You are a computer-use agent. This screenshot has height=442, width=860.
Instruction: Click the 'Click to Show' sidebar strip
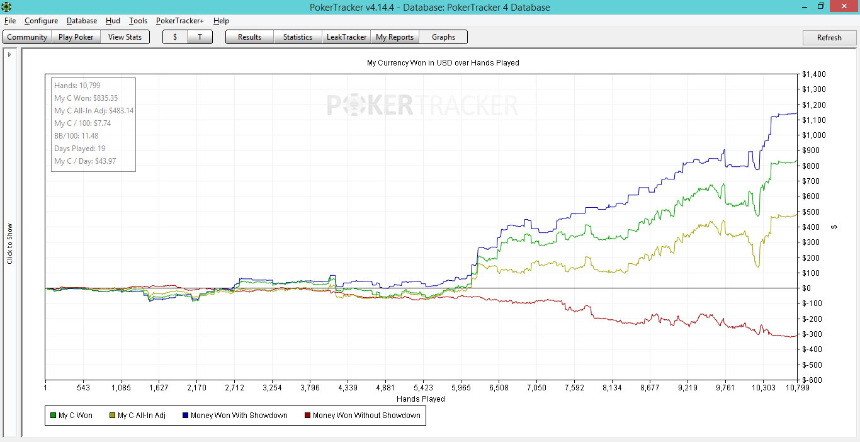point(9,243)
